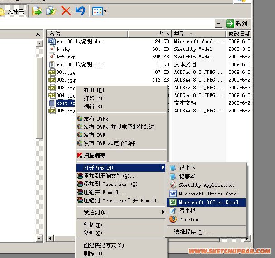Viewport: 275px width, 258px height.
Task: Click the file list scroll-right arrow
Action: pyautogui.click(x=247, y=239)
